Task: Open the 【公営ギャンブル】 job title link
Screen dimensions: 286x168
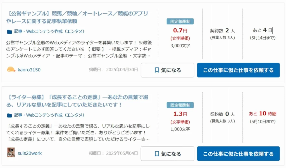Action: [x=77, y=17]
